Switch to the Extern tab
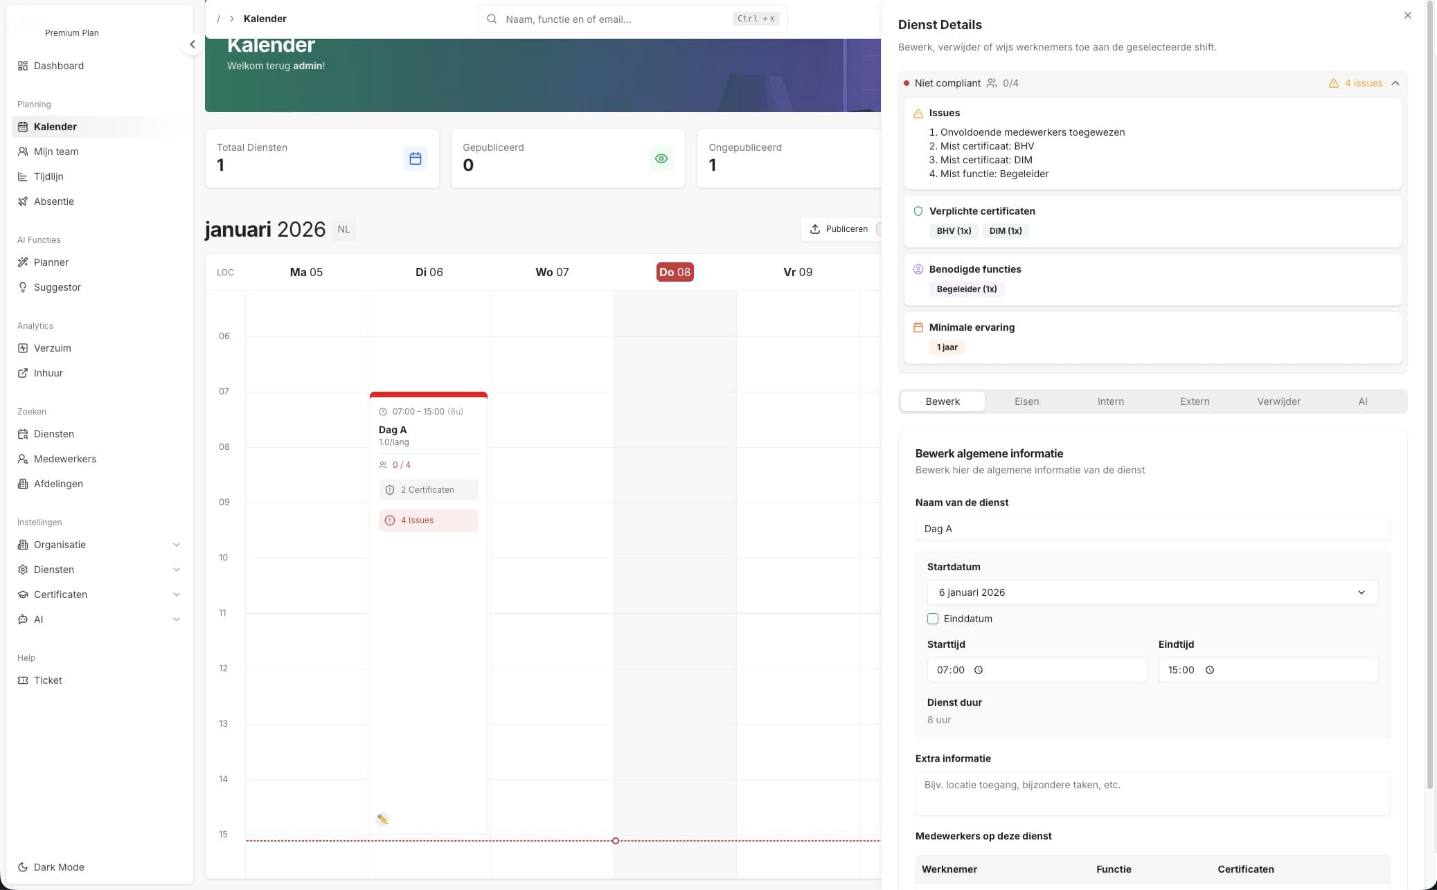 point(1195,401)
